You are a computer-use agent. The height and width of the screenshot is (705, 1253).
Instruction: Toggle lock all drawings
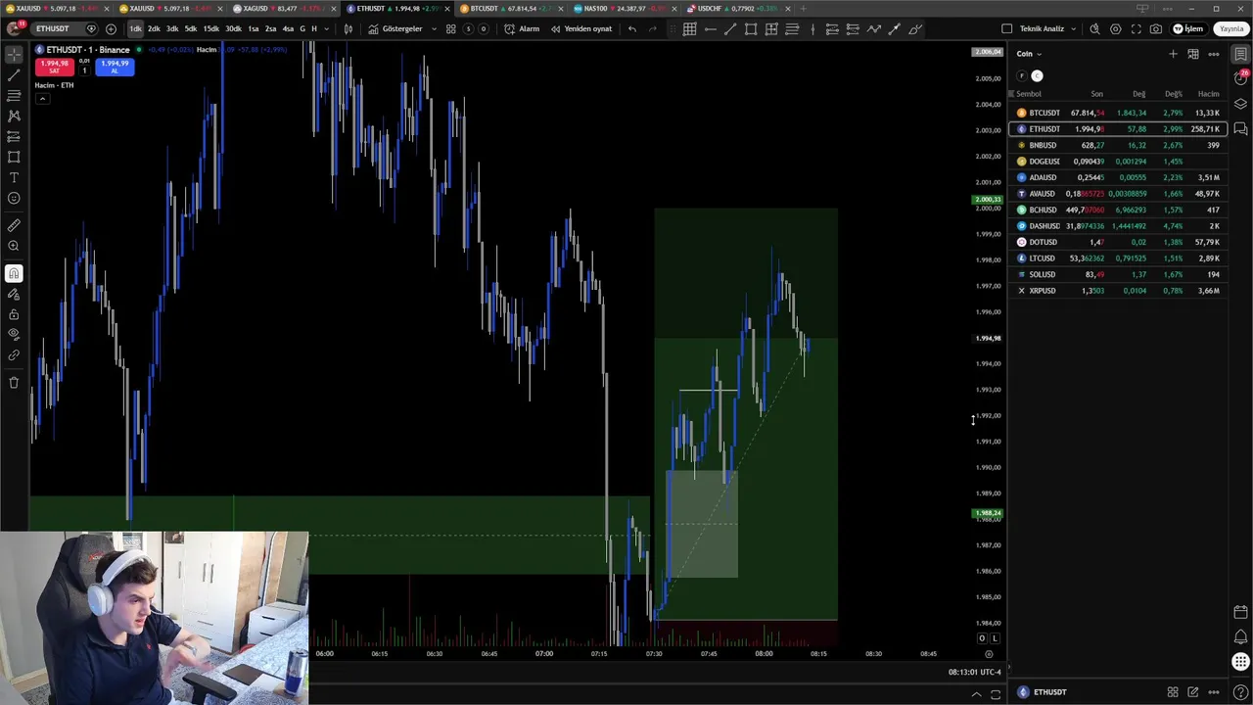point(14,314)
